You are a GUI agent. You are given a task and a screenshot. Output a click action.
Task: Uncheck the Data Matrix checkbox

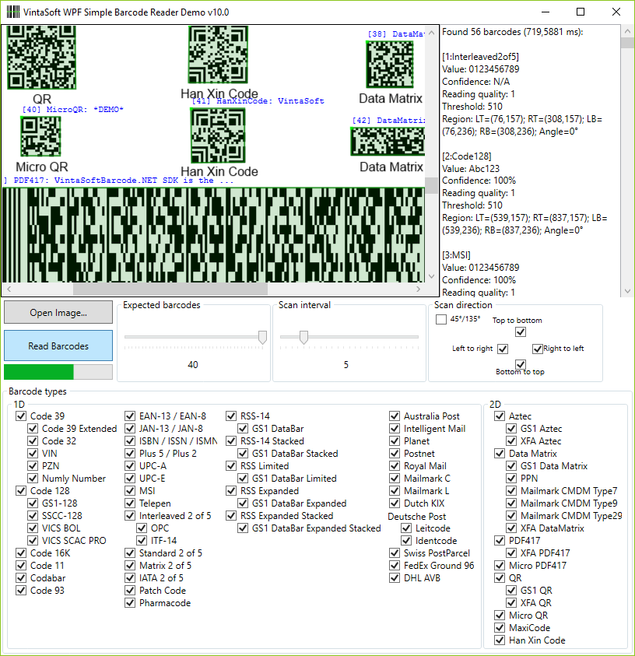(x=500, y=453)
